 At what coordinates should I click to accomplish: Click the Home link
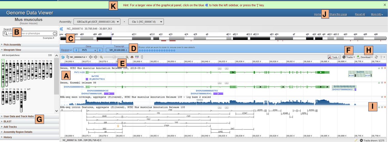pos(318,14)
